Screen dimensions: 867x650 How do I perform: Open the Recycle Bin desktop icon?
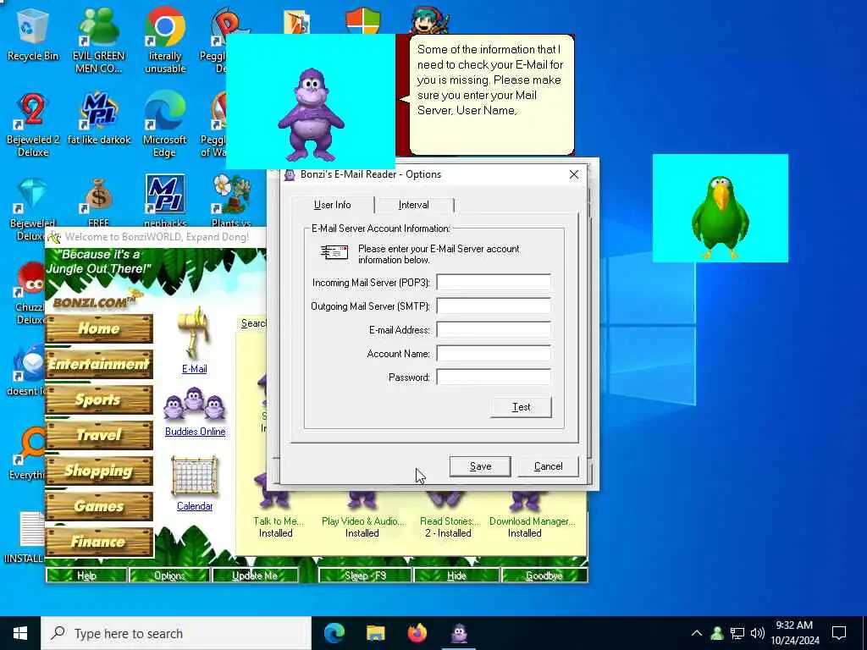point(32,34)
